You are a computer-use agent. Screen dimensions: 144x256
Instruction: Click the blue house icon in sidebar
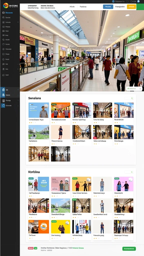(3, 90)
